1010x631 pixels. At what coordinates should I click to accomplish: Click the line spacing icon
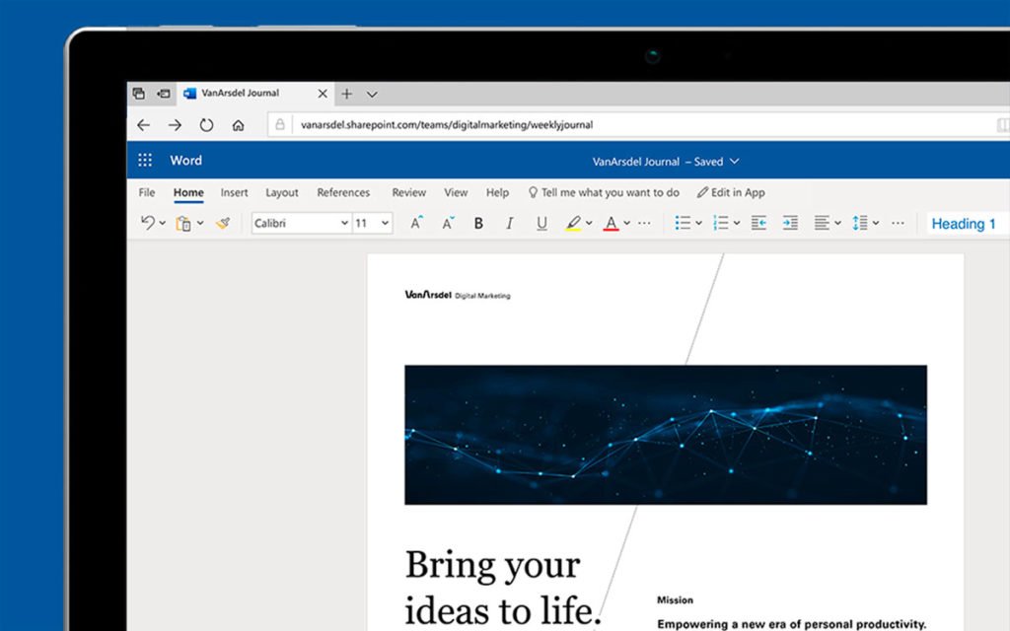(x=860, y=223)
